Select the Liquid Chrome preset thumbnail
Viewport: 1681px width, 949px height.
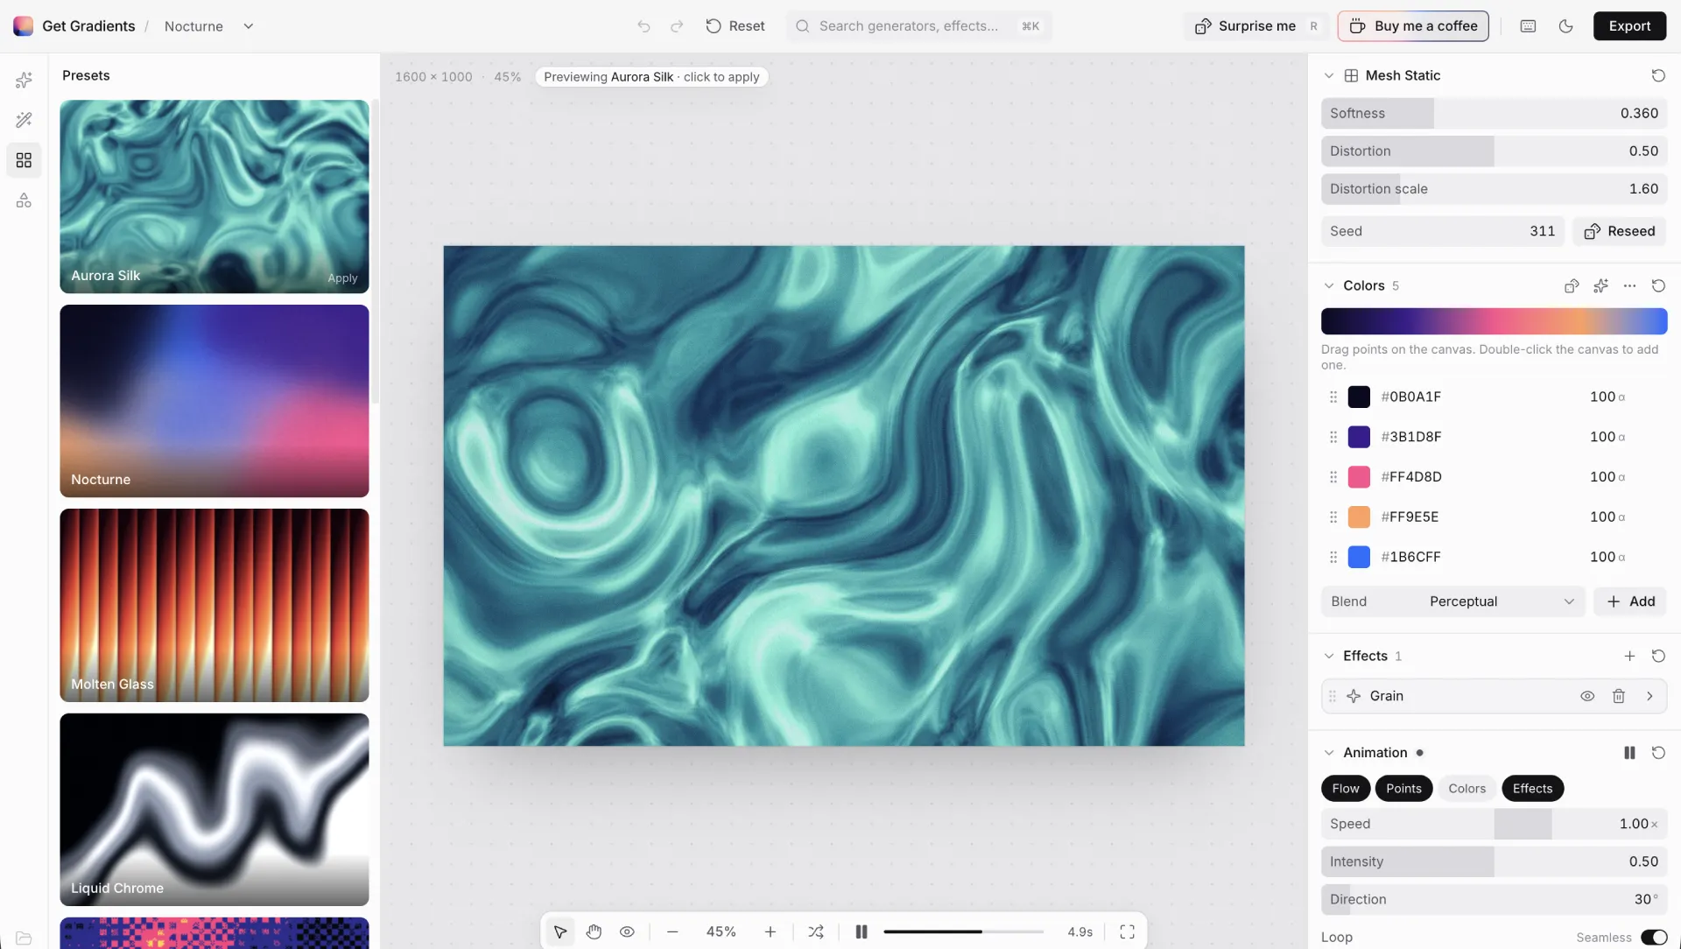(x=215, y=810)
